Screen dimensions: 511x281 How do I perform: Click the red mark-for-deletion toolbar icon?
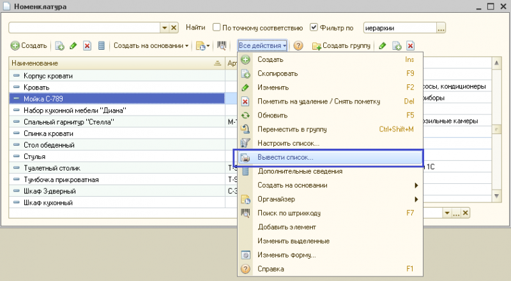87,45
